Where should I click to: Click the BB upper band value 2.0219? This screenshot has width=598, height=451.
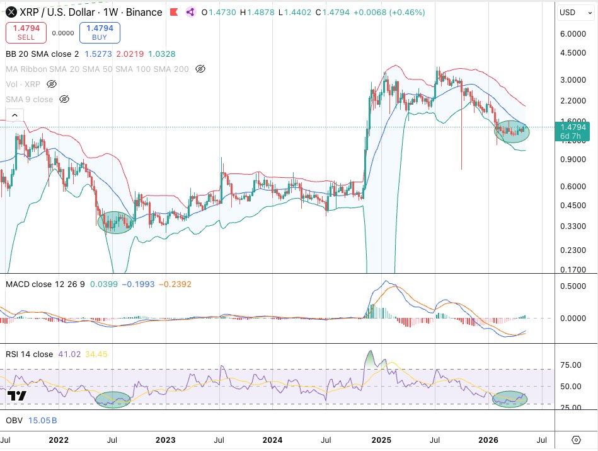(130, 54)
